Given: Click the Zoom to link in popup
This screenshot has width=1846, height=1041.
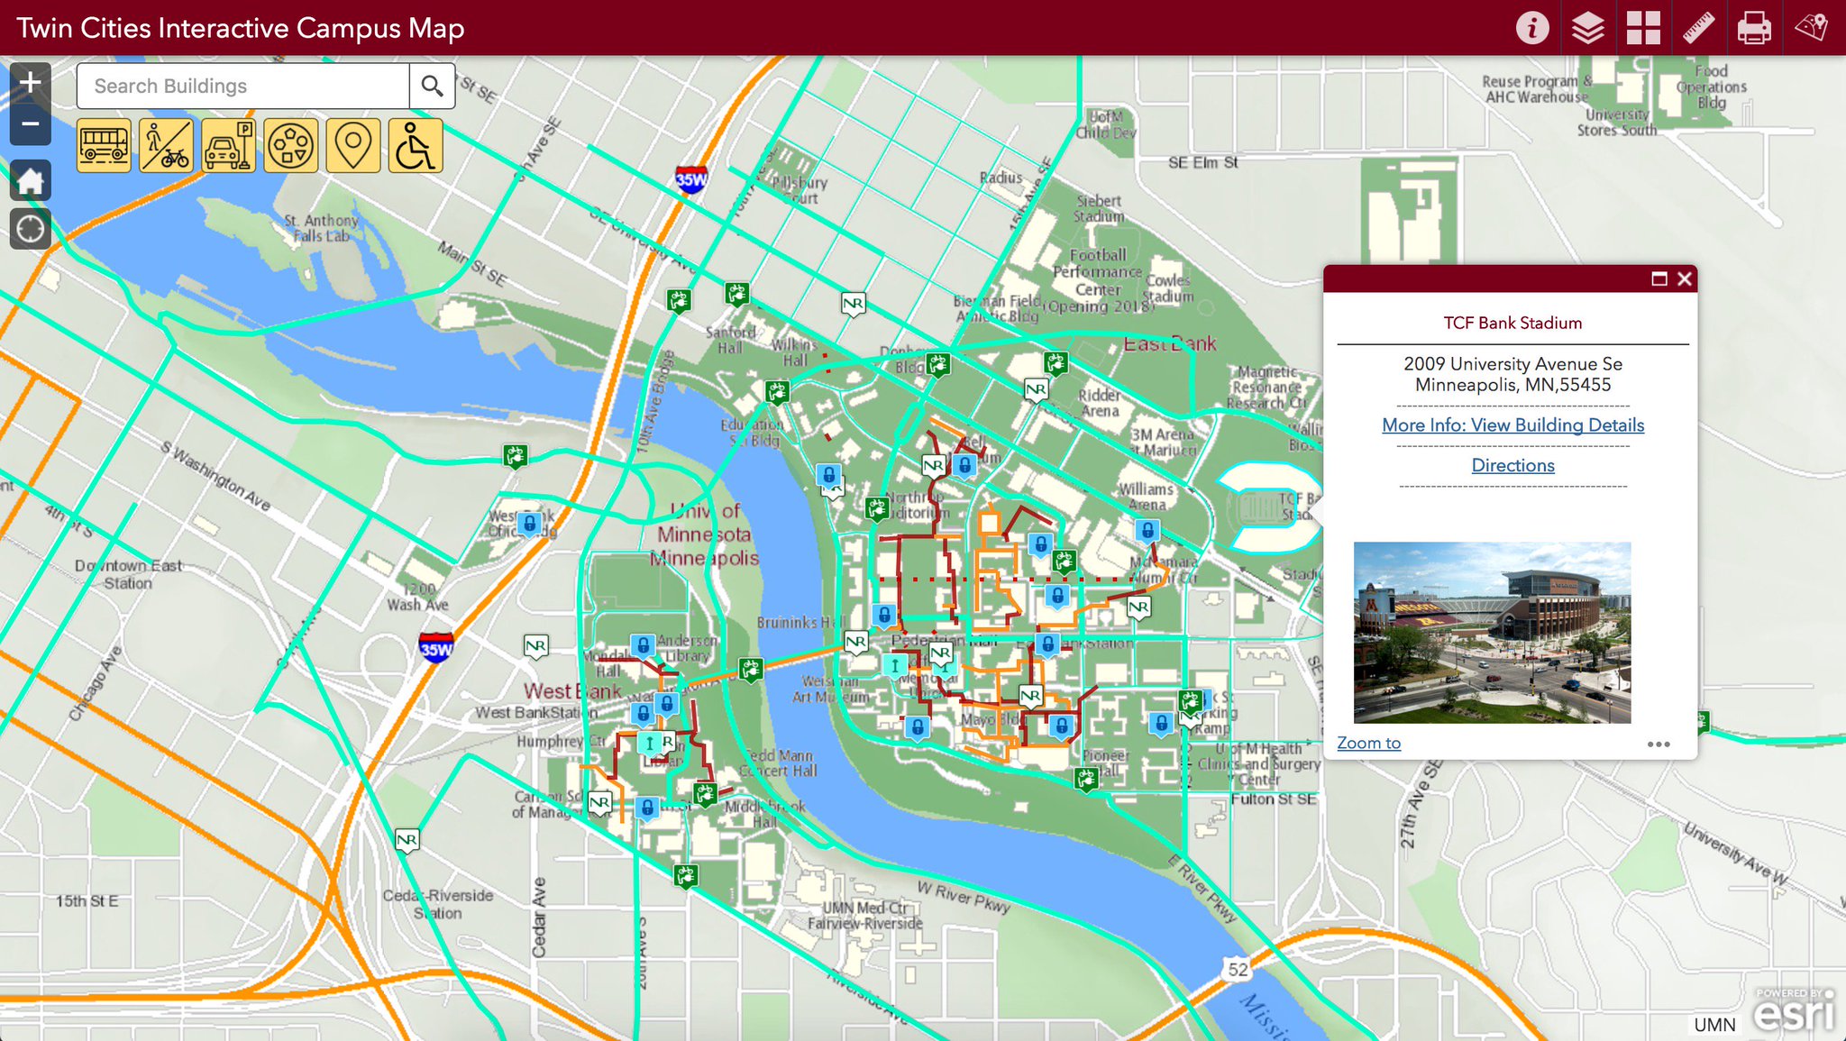Looking at the screenshot, I should tap(1368, 743).
